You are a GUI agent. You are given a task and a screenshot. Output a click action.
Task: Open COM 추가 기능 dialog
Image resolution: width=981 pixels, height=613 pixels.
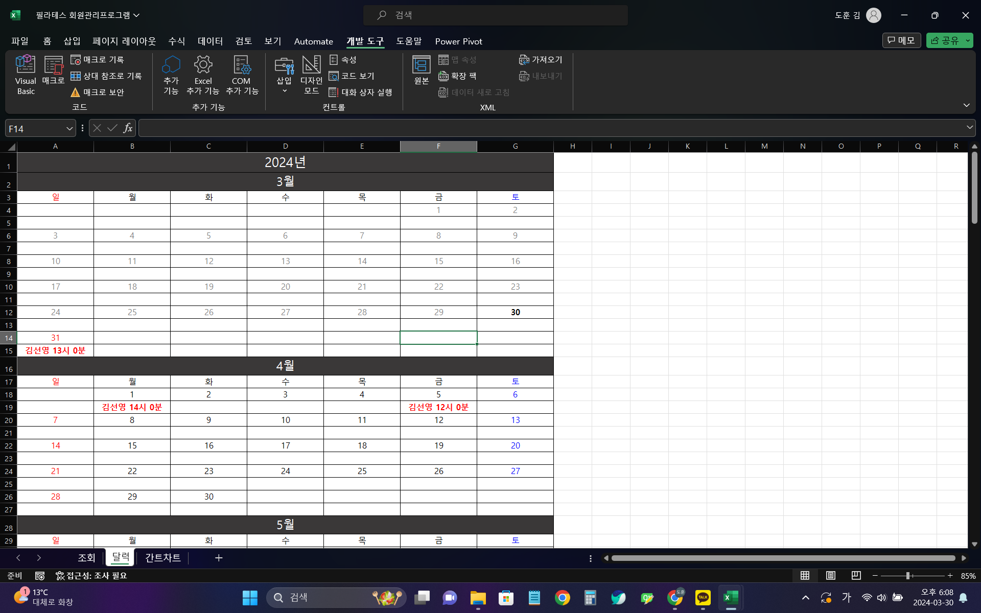pyautogui.click(x=242, y=75)
